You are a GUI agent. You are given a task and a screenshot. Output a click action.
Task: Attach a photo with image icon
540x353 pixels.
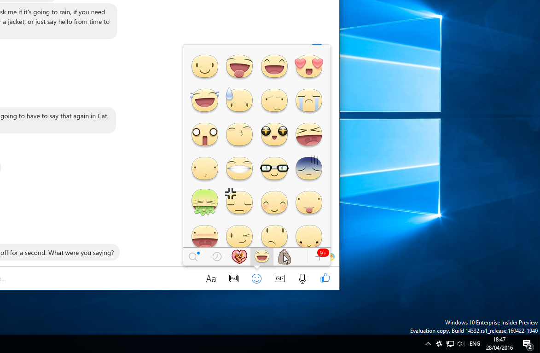pos(234,278)
